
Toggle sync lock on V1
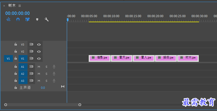pos(31,58)
